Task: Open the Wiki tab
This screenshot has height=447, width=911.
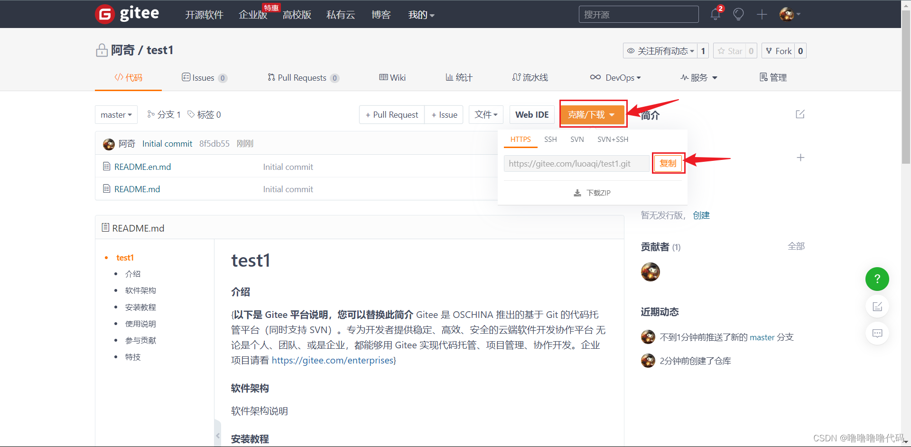Action: (392, 77)
